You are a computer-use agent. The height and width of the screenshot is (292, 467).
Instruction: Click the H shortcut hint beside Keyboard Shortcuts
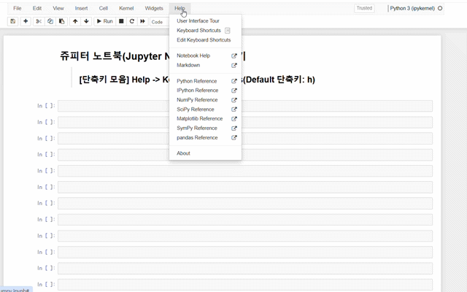coord(228,31)
